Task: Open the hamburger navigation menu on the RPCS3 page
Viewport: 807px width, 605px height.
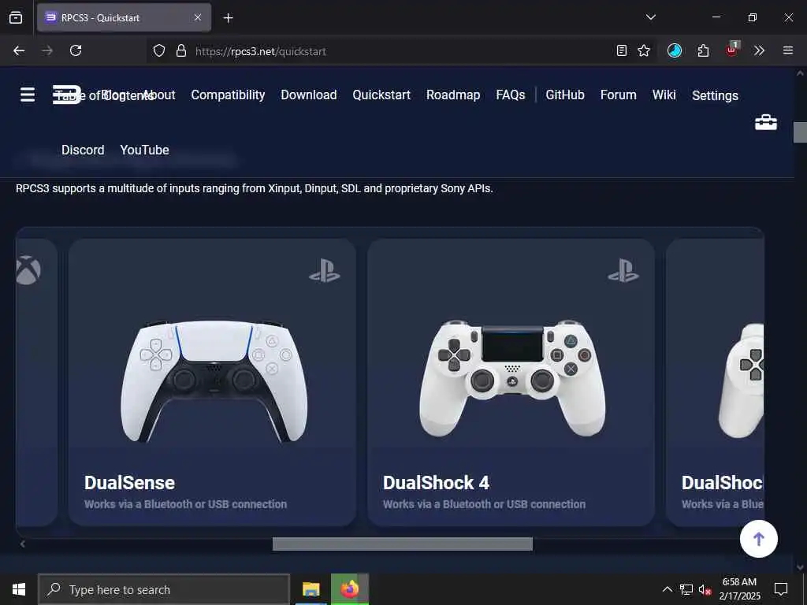Action: pos(28,95)
